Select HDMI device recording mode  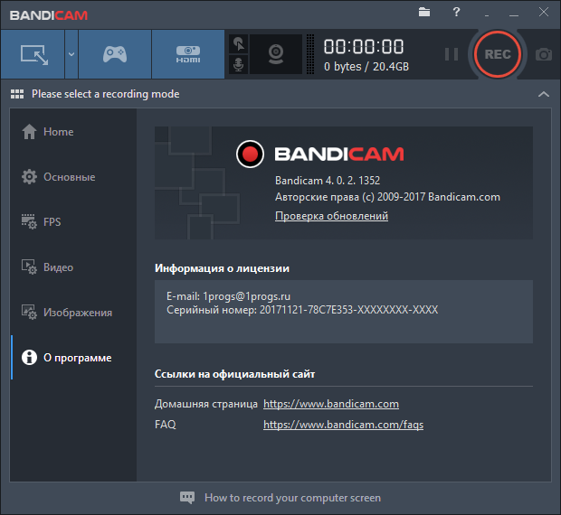pyautogui.click(x=187, y=54)
